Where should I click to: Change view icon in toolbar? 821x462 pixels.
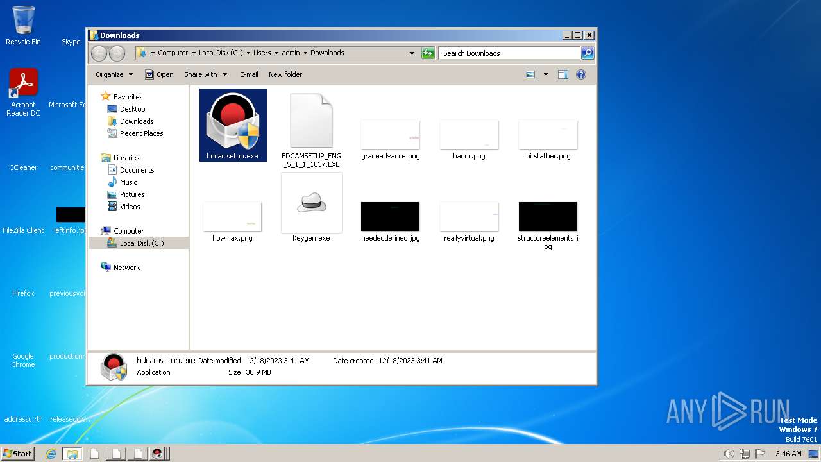click(x=530, y=74)
